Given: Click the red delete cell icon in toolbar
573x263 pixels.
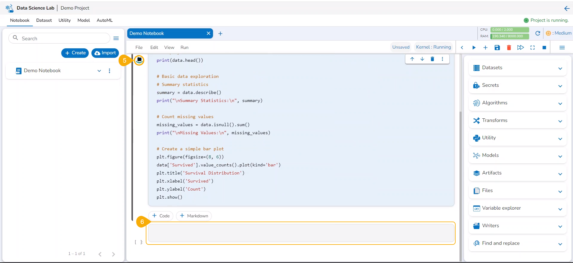Looking at the screenshot, I should [x=509, y=48].
